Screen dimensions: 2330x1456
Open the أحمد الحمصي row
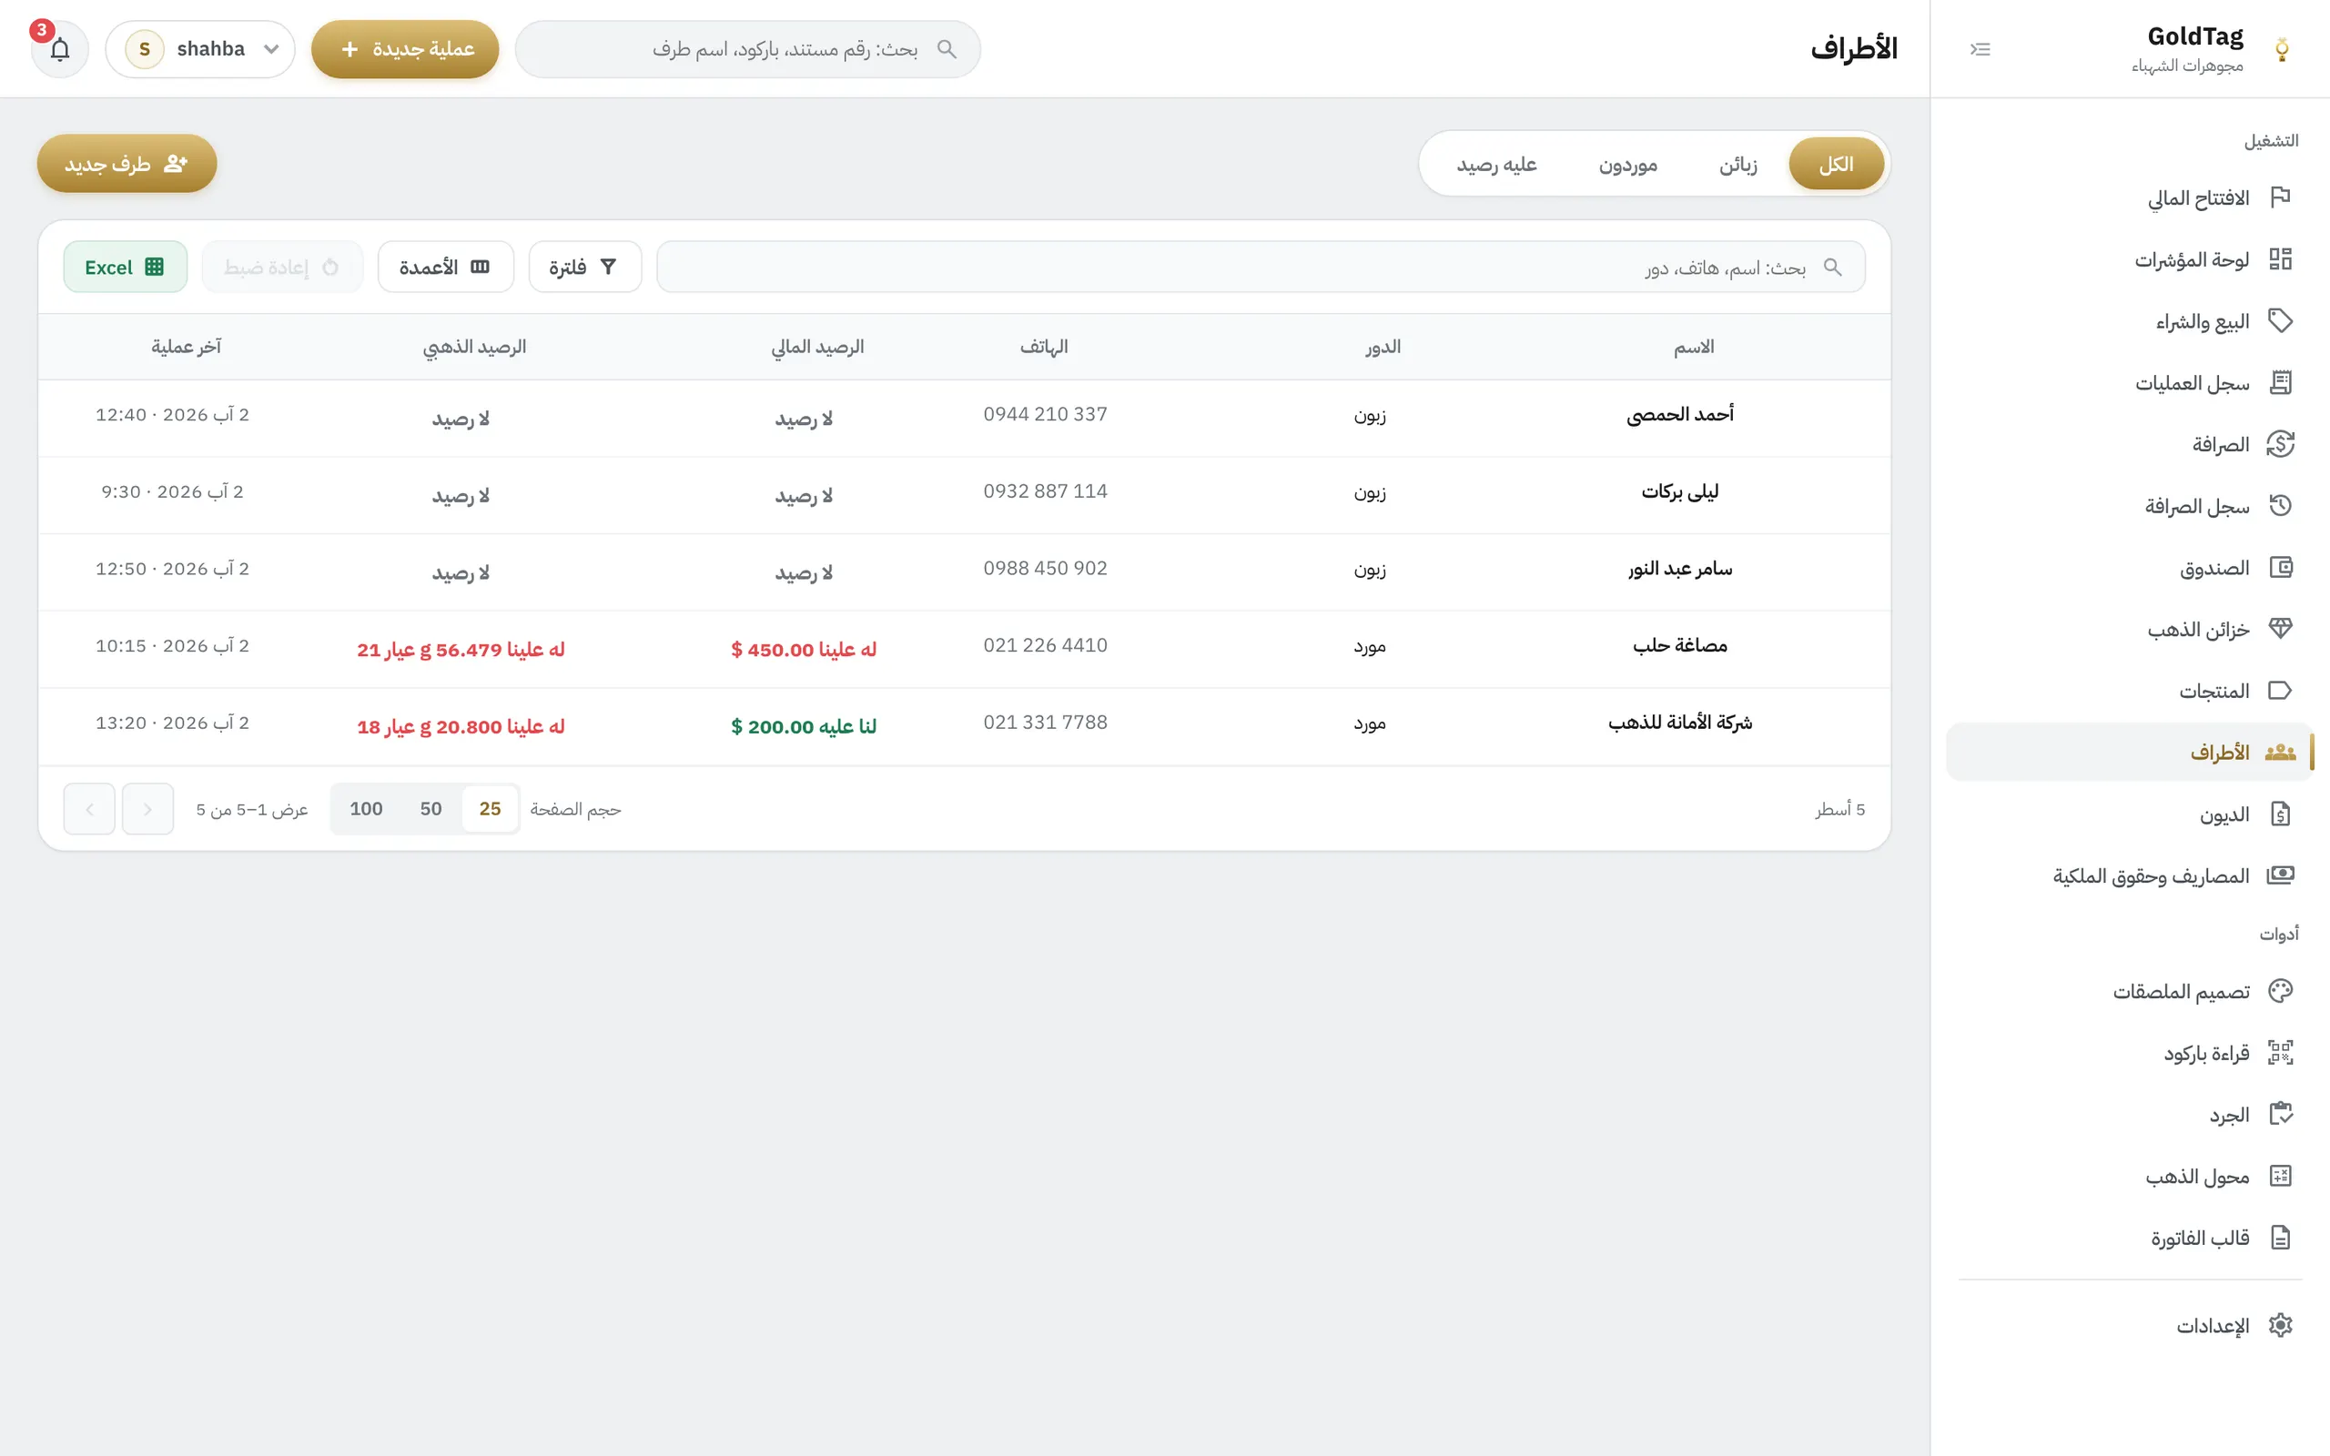965,419
